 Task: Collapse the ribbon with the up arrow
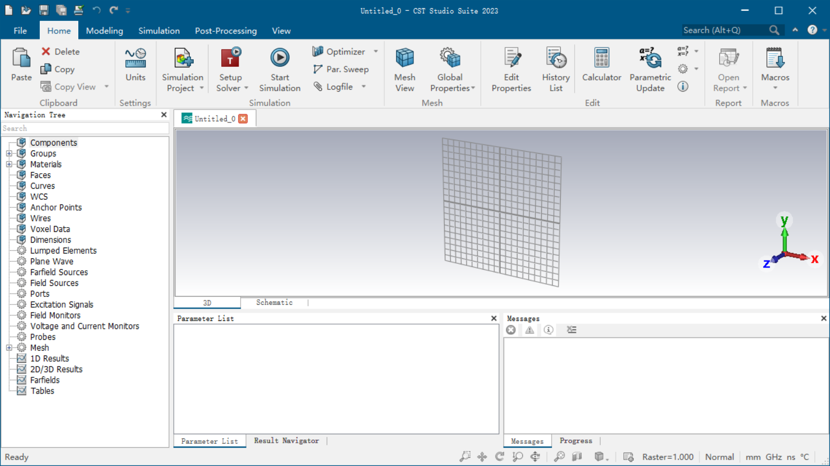pyautogui.click(x=795, y=30)
